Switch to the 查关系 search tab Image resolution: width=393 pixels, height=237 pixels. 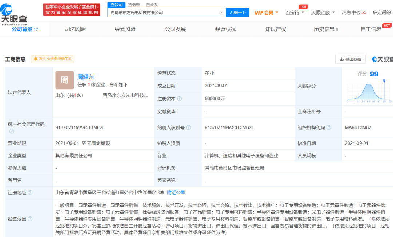coord(152,4)
